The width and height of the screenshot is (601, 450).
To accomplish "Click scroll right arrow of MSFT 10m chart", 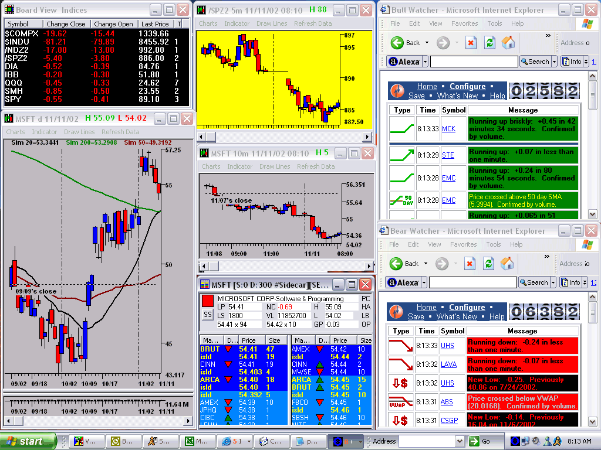I will point(369,266).
